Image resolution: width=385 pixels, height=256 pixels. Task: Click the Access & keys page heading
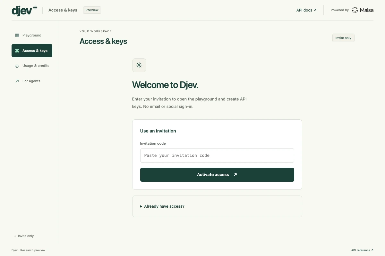tap(103, 41)
